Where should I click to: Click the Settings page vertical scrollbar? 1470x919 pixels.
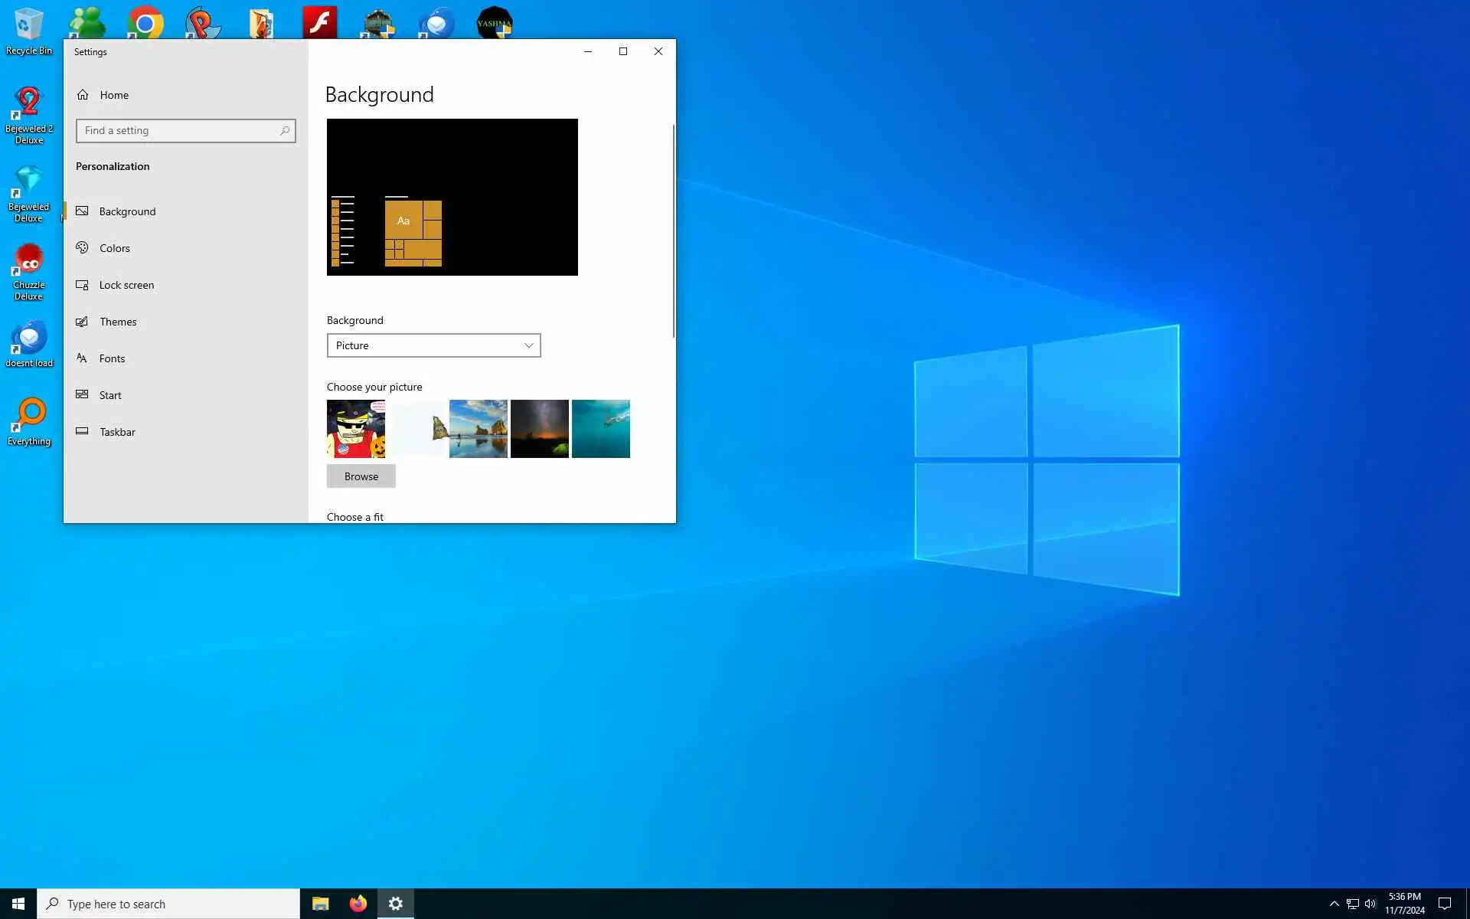(674, 230)
